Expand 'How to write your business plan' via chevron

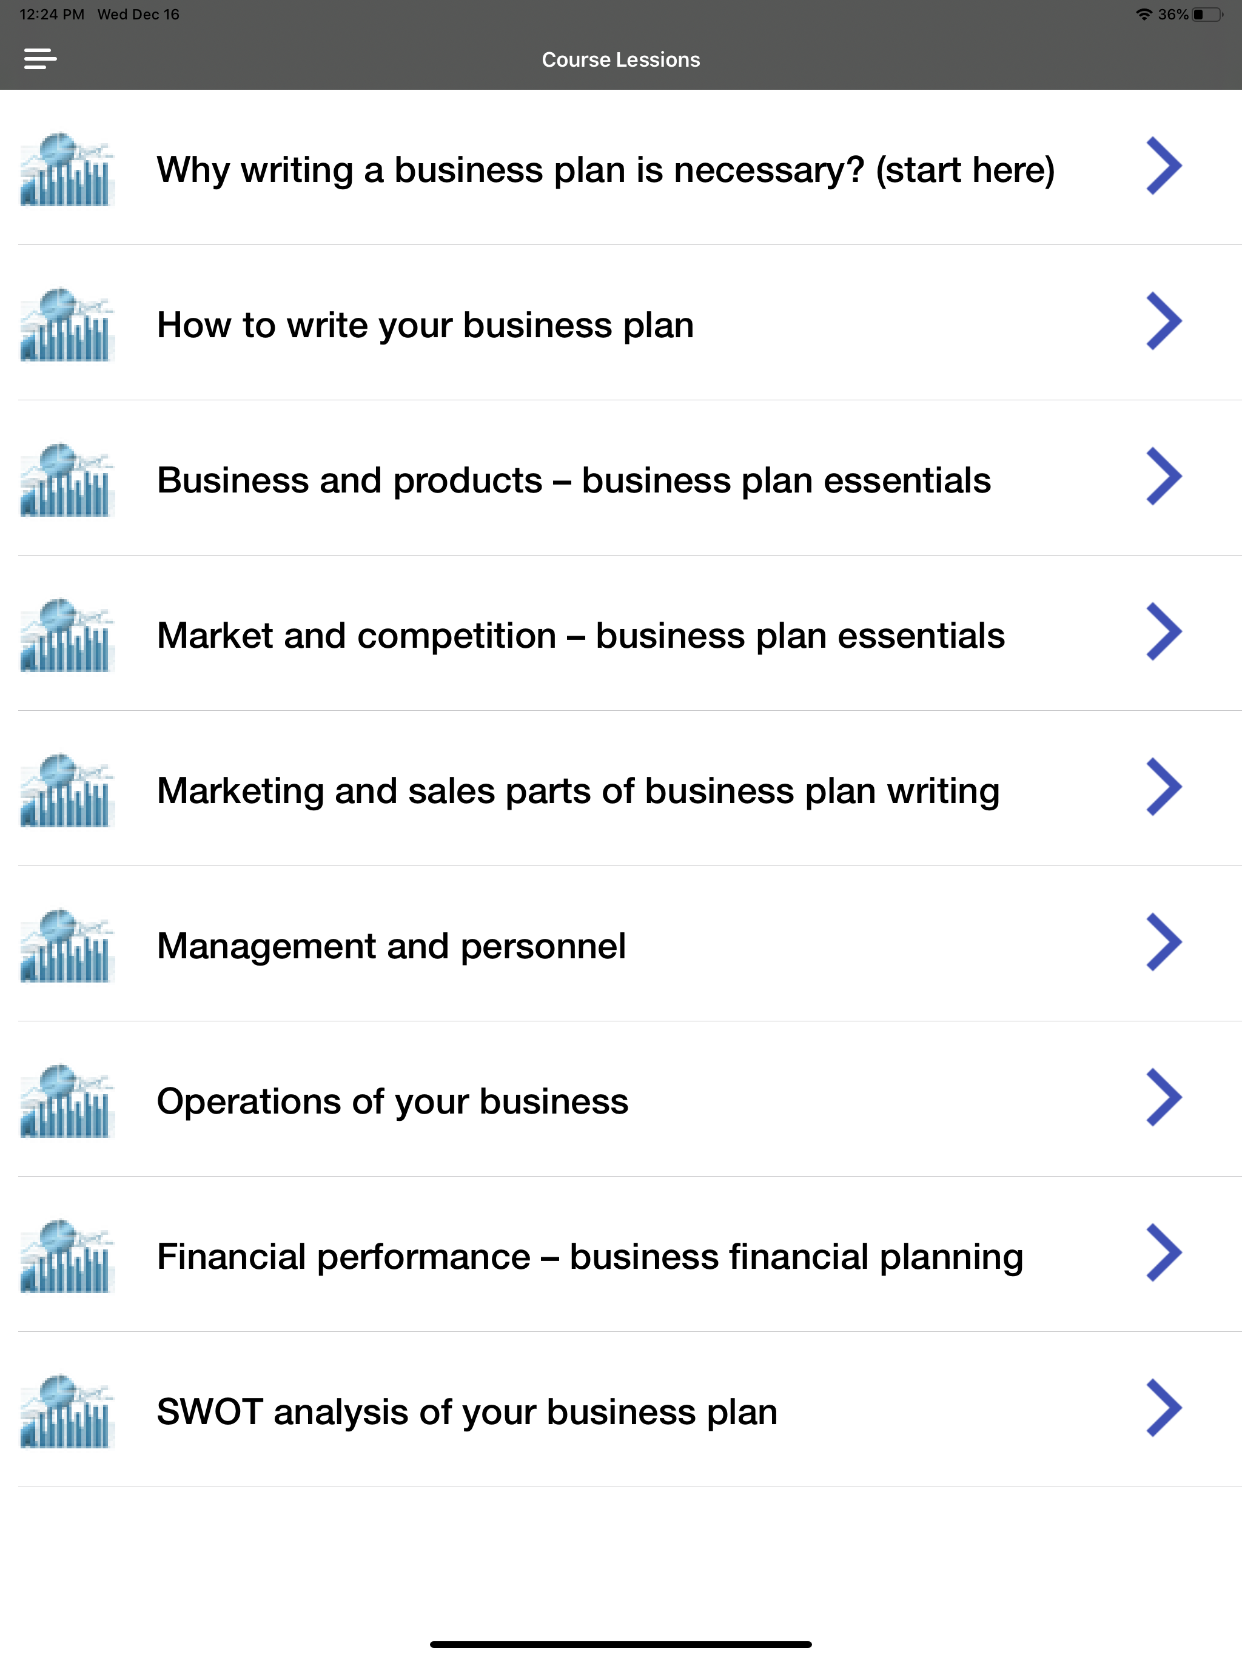click(x=1163, y=321)
